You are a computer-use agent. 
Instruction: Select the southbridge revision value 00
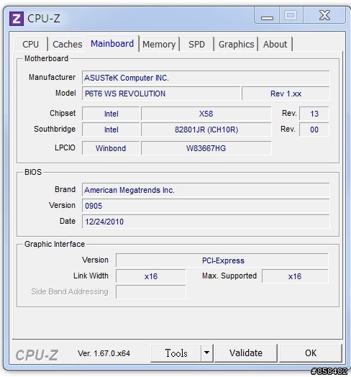coord(314,130)
